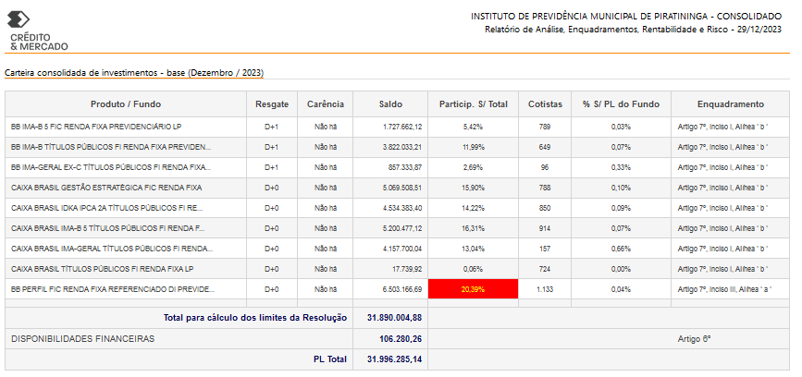Click the Crédito & Mercado logo
802x377 pixels.
tap(37, 31)
